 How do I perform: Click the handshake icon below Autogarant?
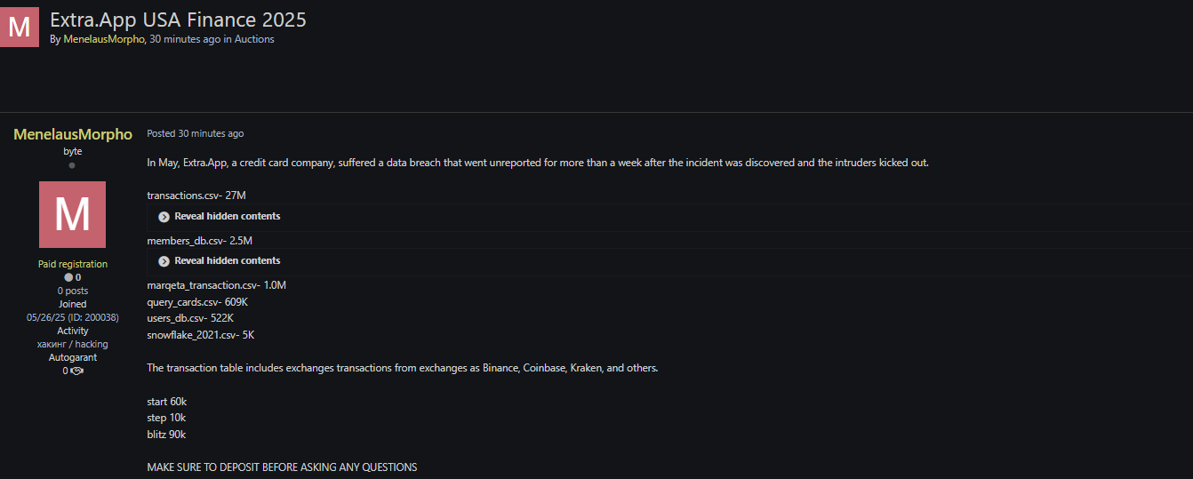pyautogui.click(x=76, y=371)
